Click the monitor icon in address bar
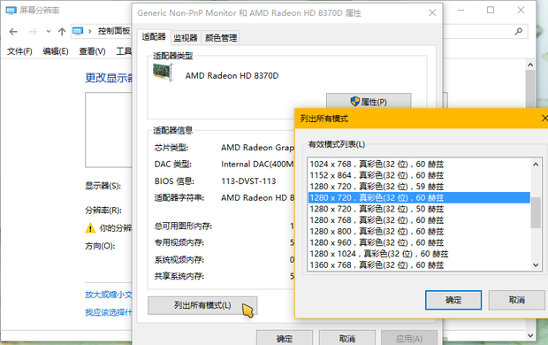 (78, 32)
